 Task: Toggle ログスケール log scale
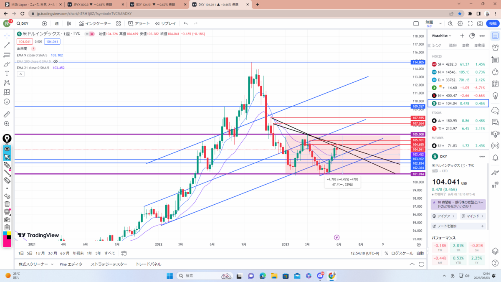pos(402,253)
